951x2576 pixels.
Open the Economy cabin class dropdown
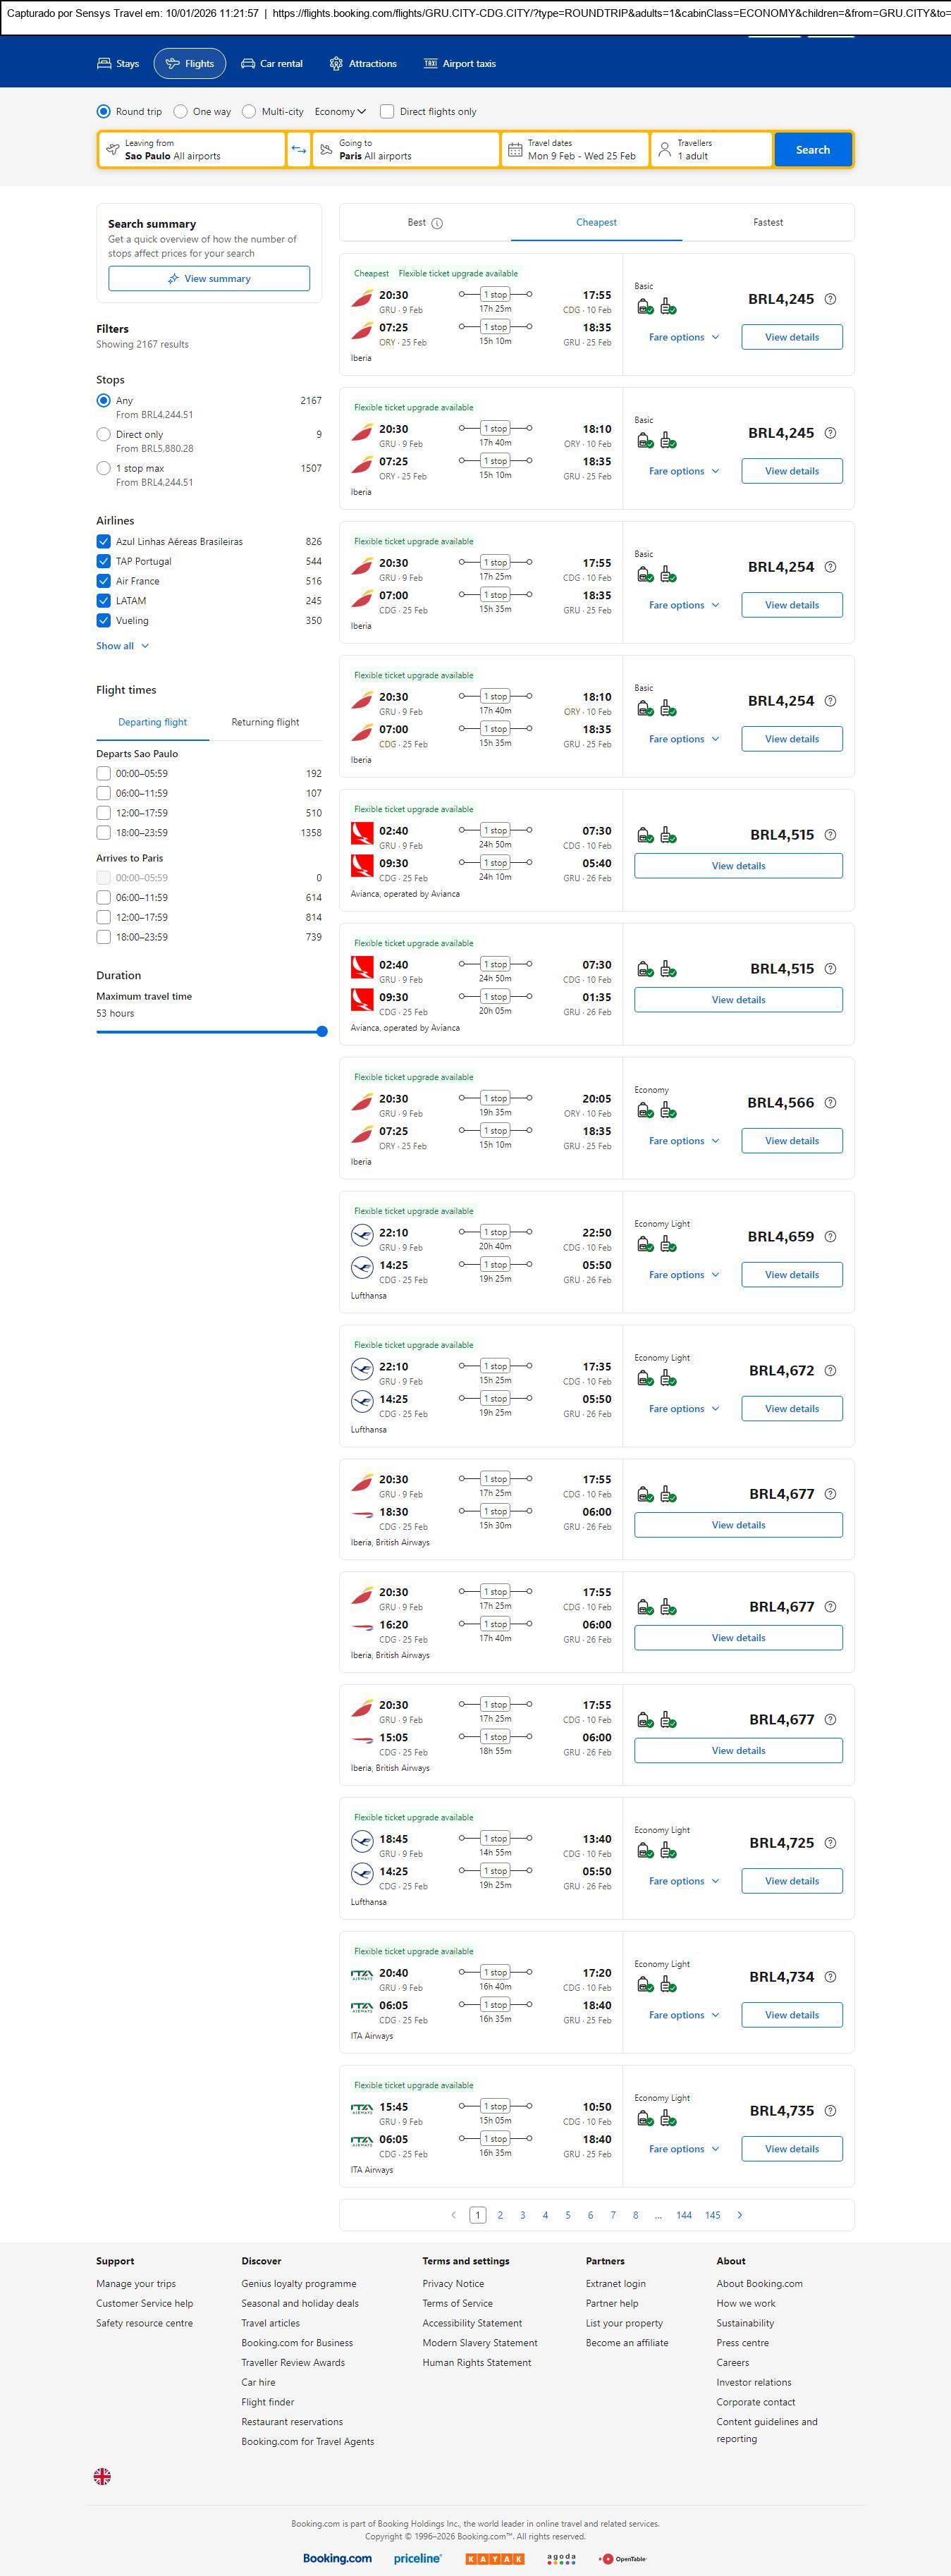coord(340,112)
